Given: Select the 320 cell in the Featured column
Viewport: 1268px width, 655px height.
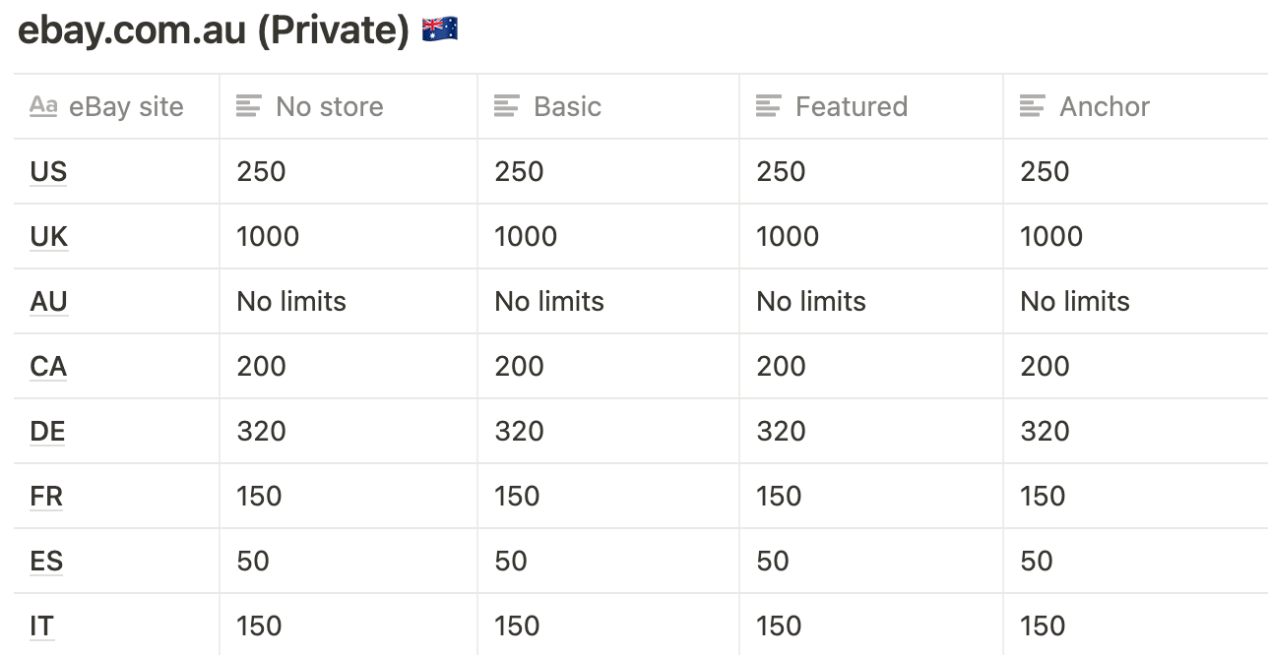Looking at the screenshot, I should pyautogui.click(x=870, y=431).
